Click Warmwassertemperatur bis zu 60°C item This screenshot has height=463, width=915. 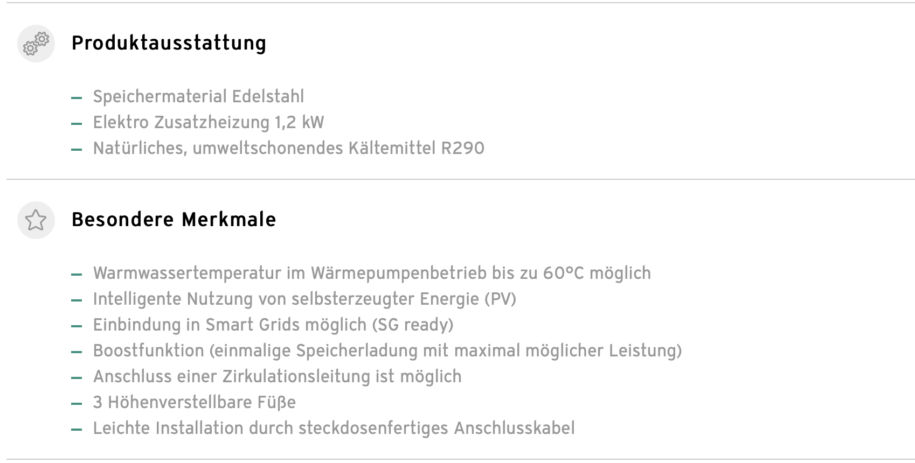372,273
